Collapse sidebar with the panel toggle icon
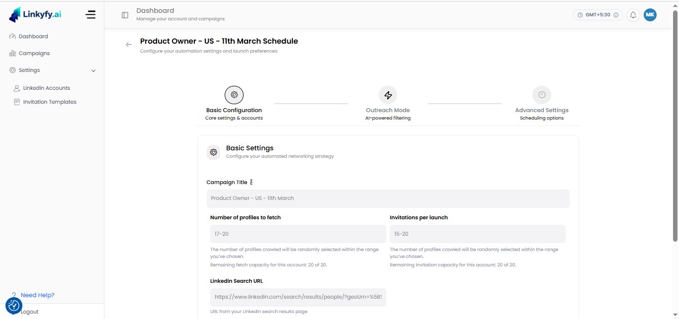 click(125, 15)
